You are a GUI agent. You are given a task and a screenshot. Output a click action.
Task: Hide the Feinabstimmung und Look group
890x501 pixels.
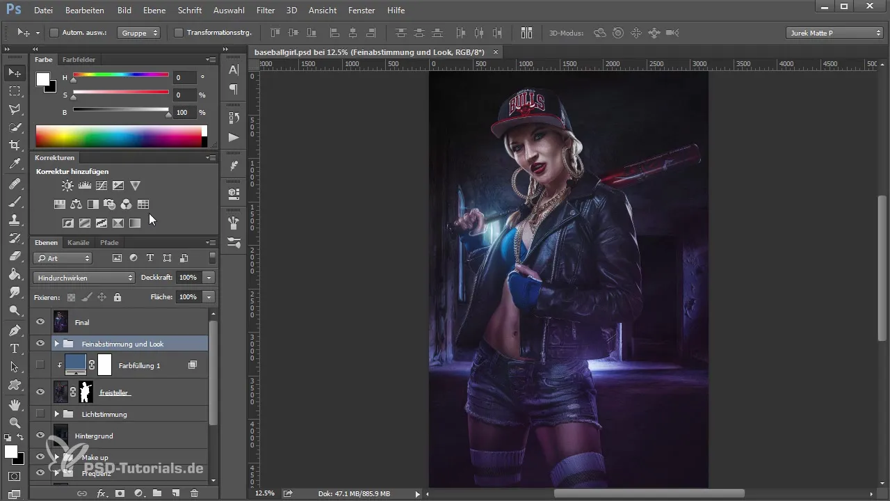tap(40, 344)
